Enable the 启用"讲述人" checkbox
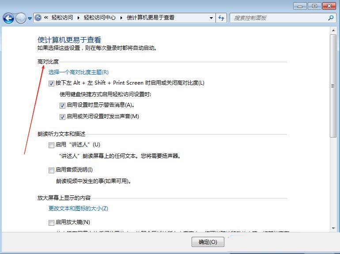Screen dimensions: 340x254 (x=52, y=145)
